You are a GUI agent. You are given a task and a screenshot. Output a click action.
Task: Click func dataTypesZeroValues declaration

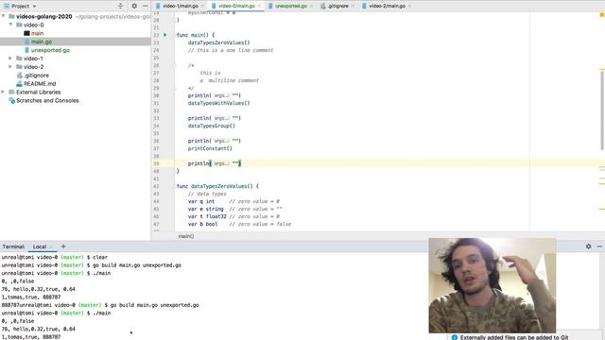click(x=217, y=186)
